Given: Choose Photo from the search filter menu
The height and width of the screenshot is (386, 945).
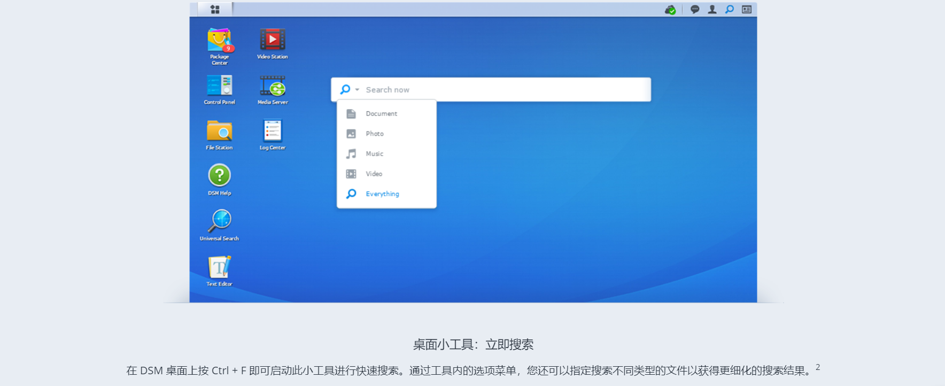Looking at the screenshot, I should pyautogui.click(x=375, y=134).
